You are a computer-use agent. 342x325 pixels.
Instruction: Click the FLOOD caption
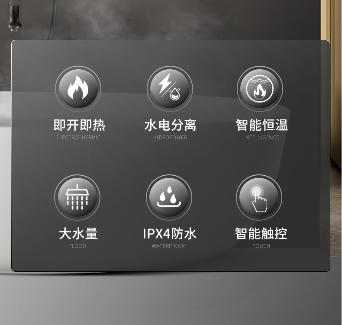77,246
